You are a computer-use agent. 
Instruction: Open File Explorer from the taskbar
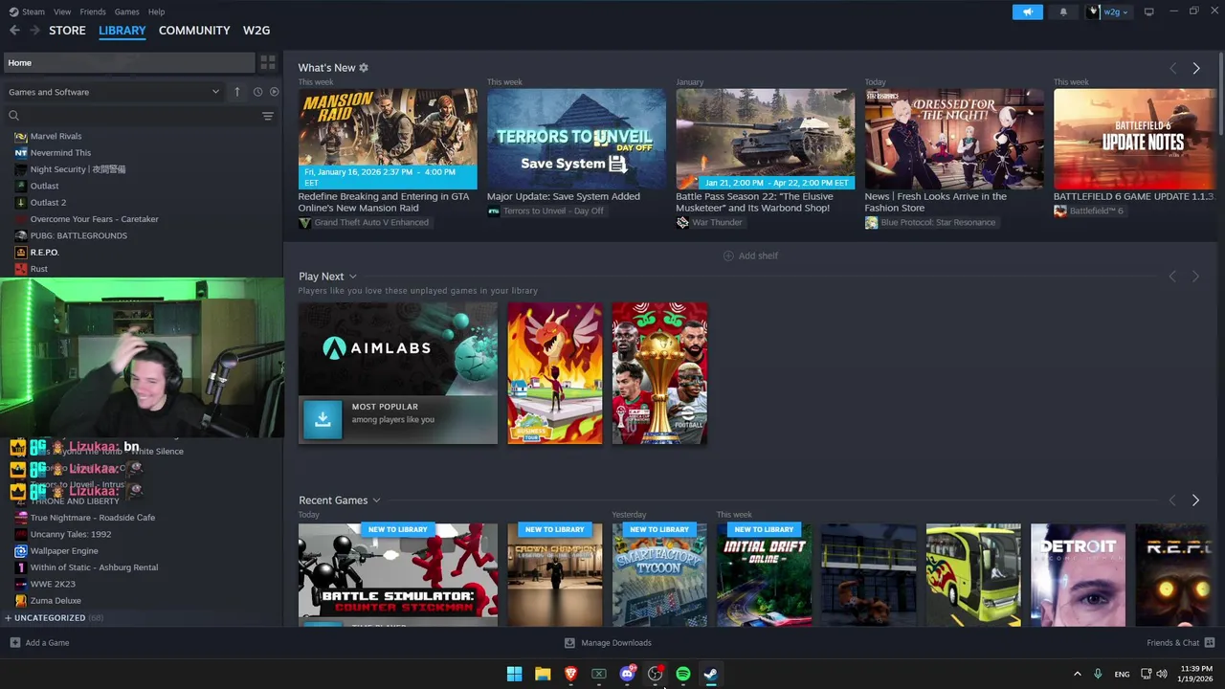543,674
